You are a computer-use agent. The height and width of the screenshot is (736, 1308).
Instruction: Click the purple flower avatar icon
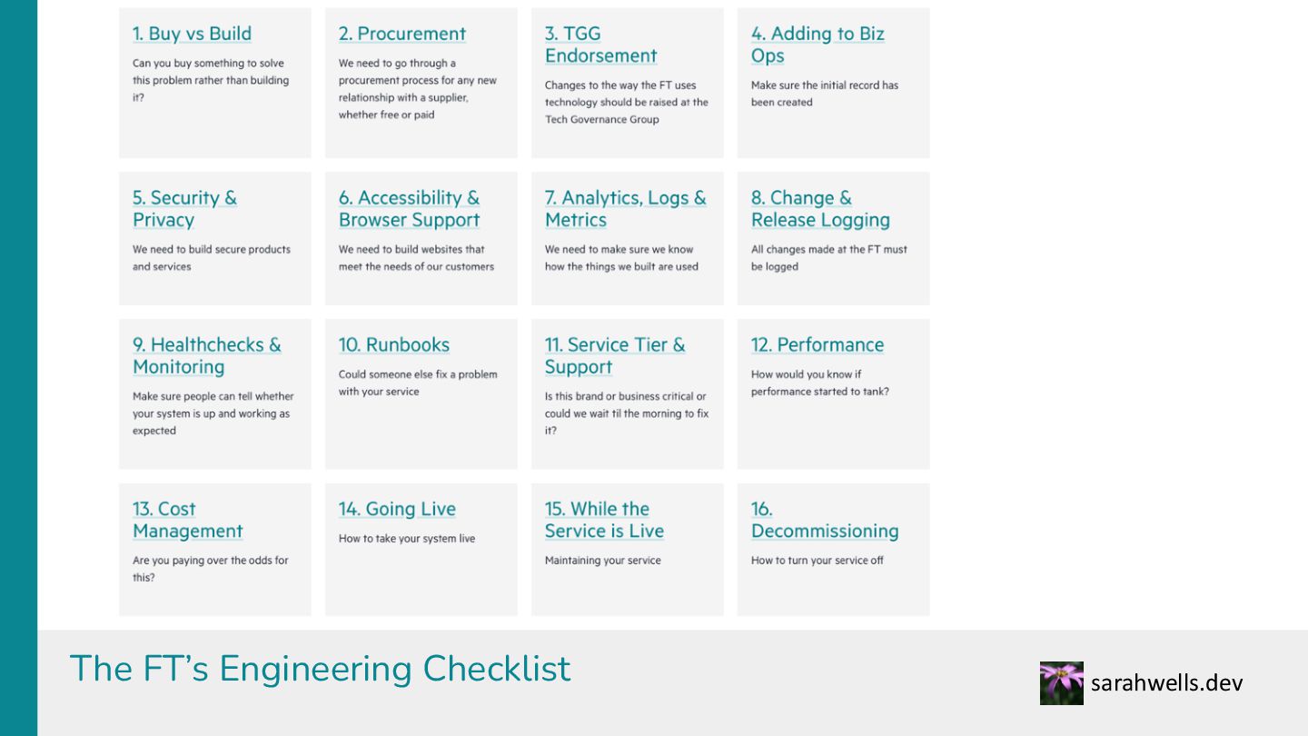[x=1062, y=683]
